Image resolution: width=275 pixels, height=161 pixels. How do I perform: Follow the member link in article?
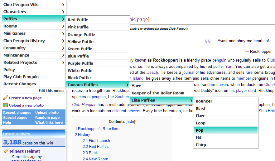pos(244,78)
